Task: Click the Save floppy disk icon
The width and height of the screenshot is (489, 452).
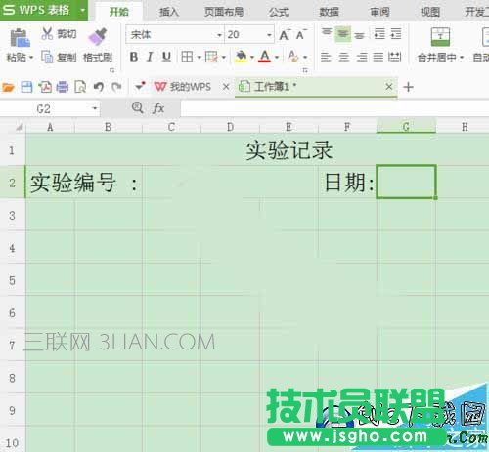Action: click(26, 87)
